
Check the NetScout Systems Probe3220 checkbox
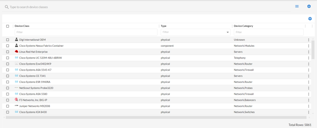(x=8, y=88)
